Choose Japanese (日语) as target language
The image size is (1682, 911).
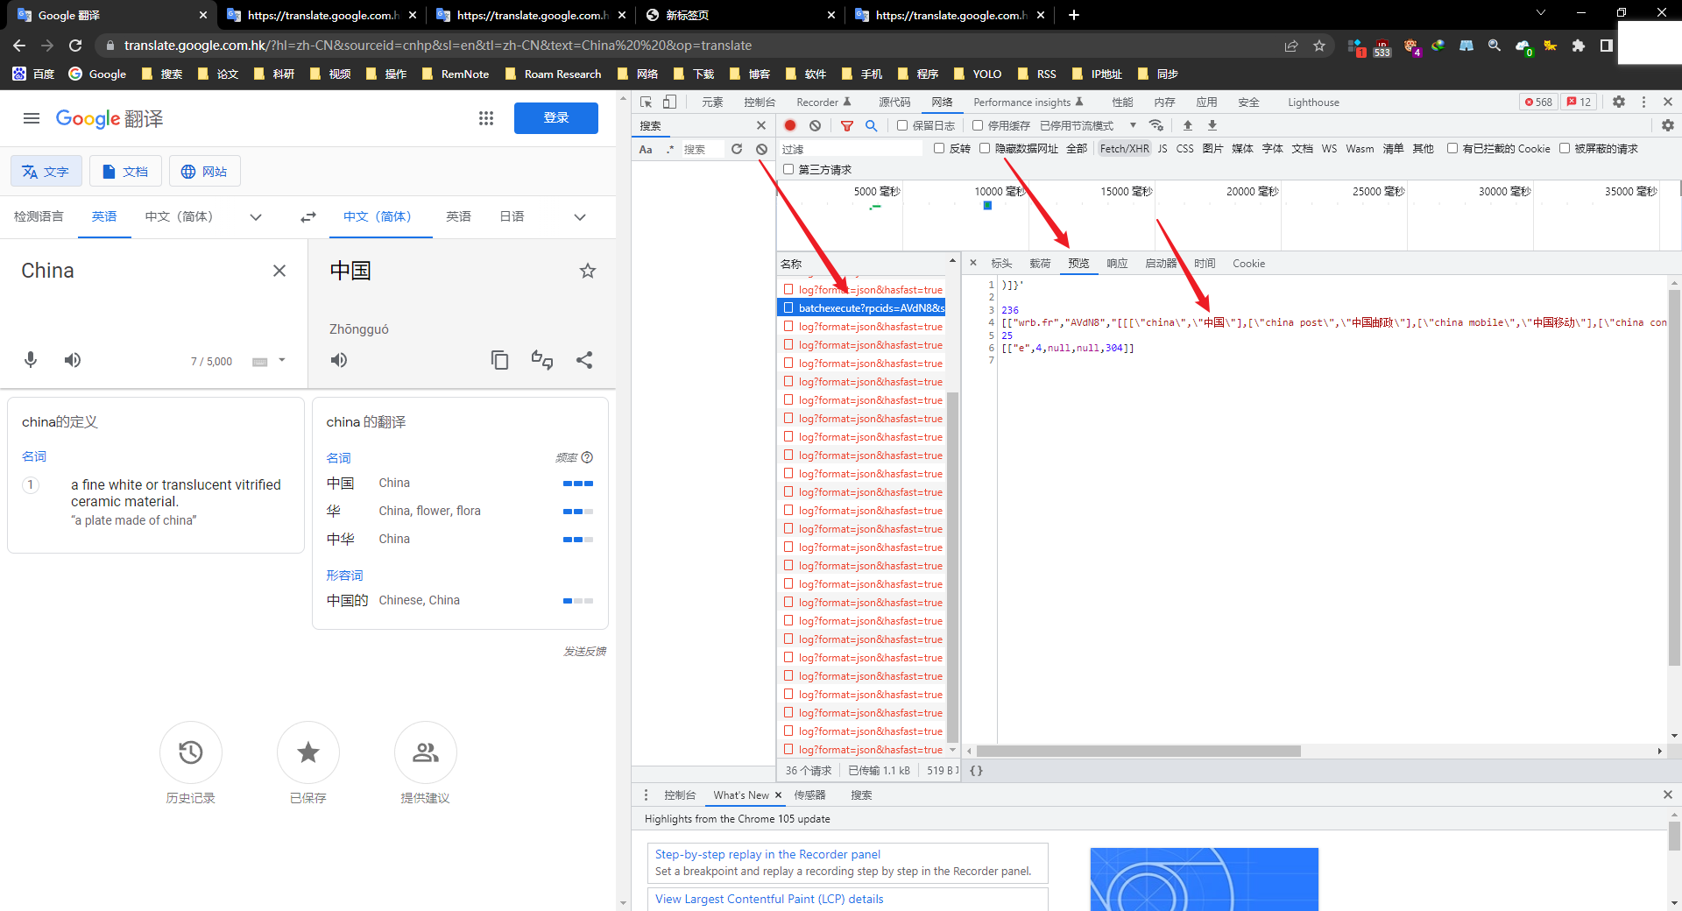click(x=512, y=216)
